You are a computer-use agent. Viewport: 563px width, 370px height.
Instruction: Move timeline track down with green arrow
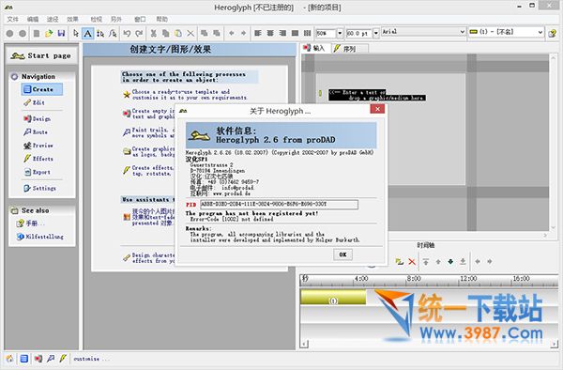click(450, 261)
